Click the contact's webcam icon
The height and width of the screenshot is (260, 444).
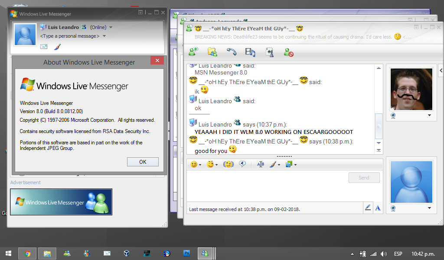point(393,115)
